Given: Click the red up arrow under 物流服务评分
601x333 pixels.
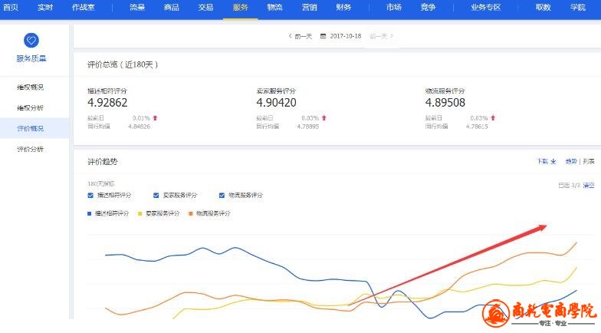Looking at the screenshot, I should [492, 118].
